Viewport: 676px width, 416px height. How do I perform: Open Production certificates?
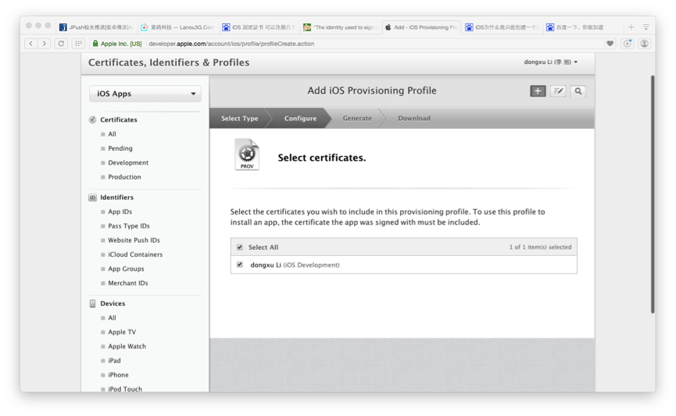tap(124, 176)
